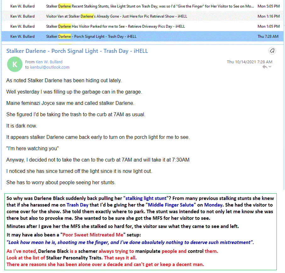285x273 pixels.
Task: Click the Thu 10/14/2021 7:28 AM date
Action: pos(249,62)
